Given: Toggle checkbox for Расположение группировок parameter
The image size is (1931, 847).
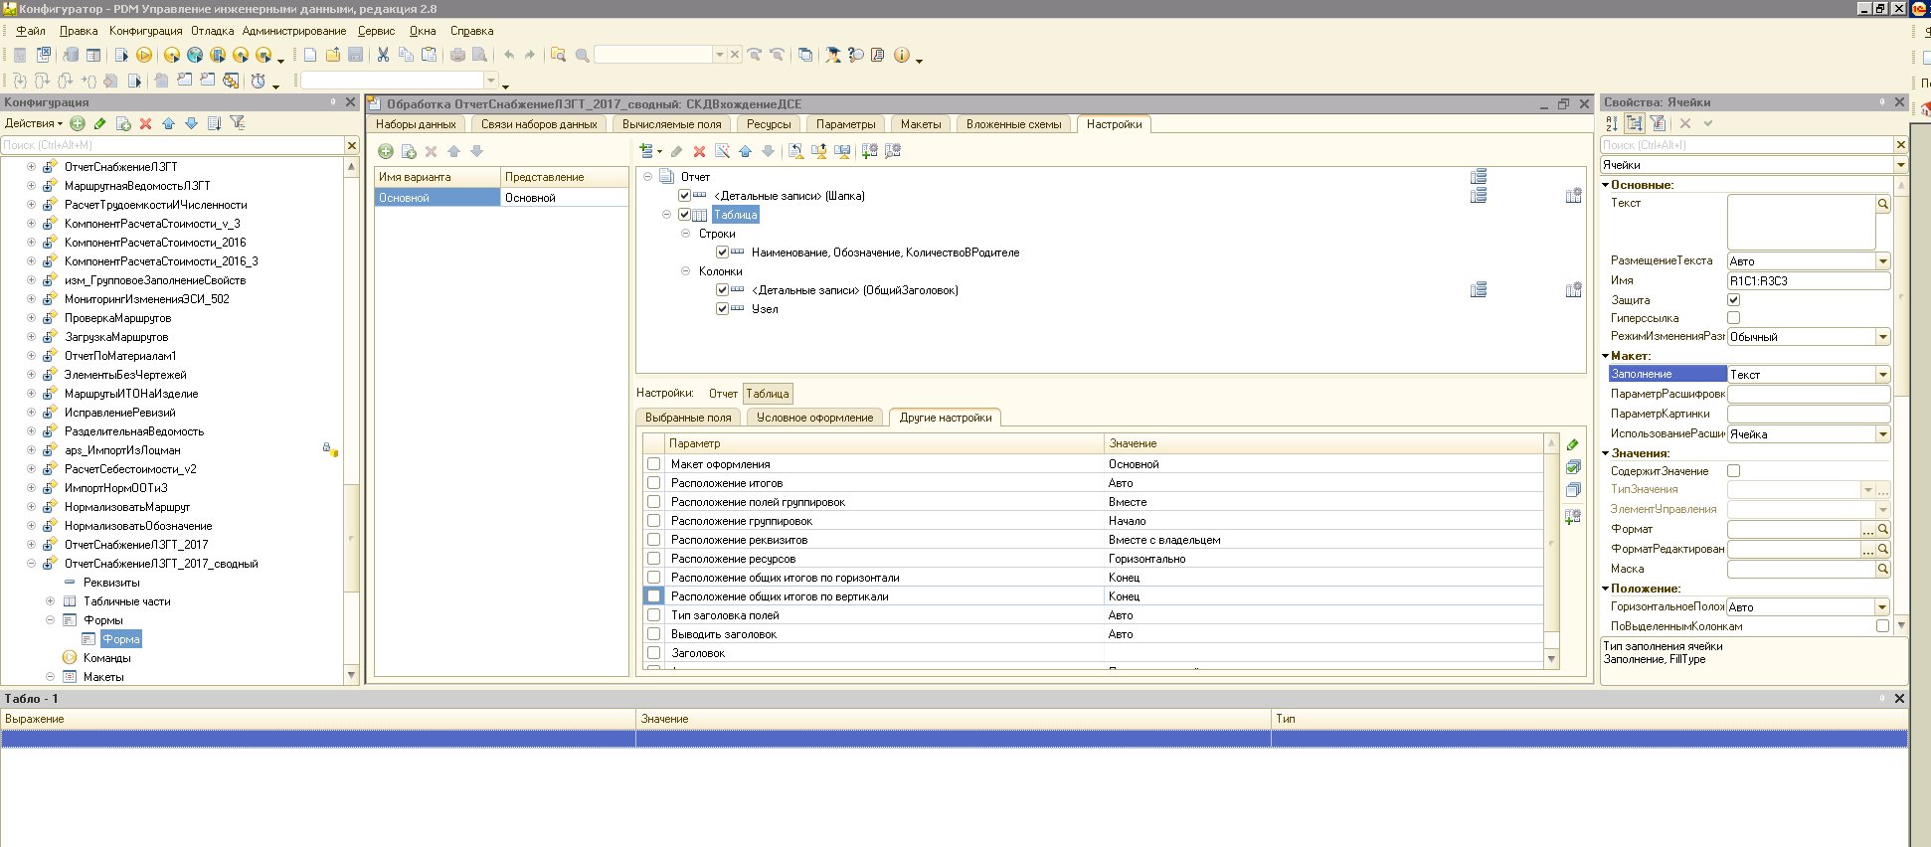Looking at the screenshot, I should tap(653, 521).
